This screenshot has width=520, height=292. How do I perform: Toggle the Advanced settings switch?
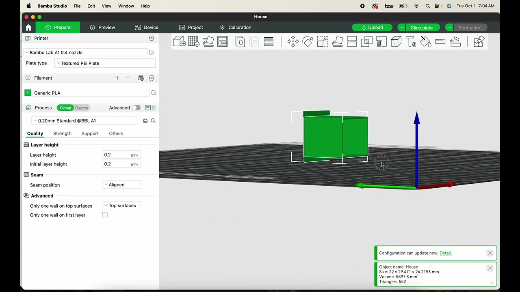click(x=136, y=108)
